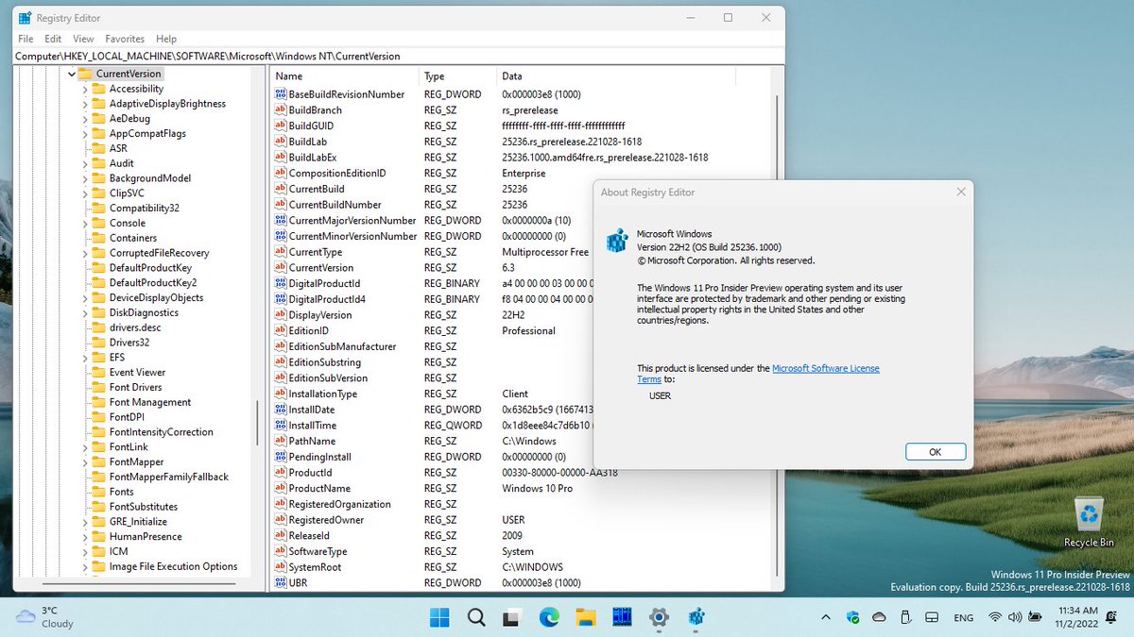This screenshot has width=1134, height=637.
Task: Open the clock showing 11:34 AM
Action: pos(1077,617)
